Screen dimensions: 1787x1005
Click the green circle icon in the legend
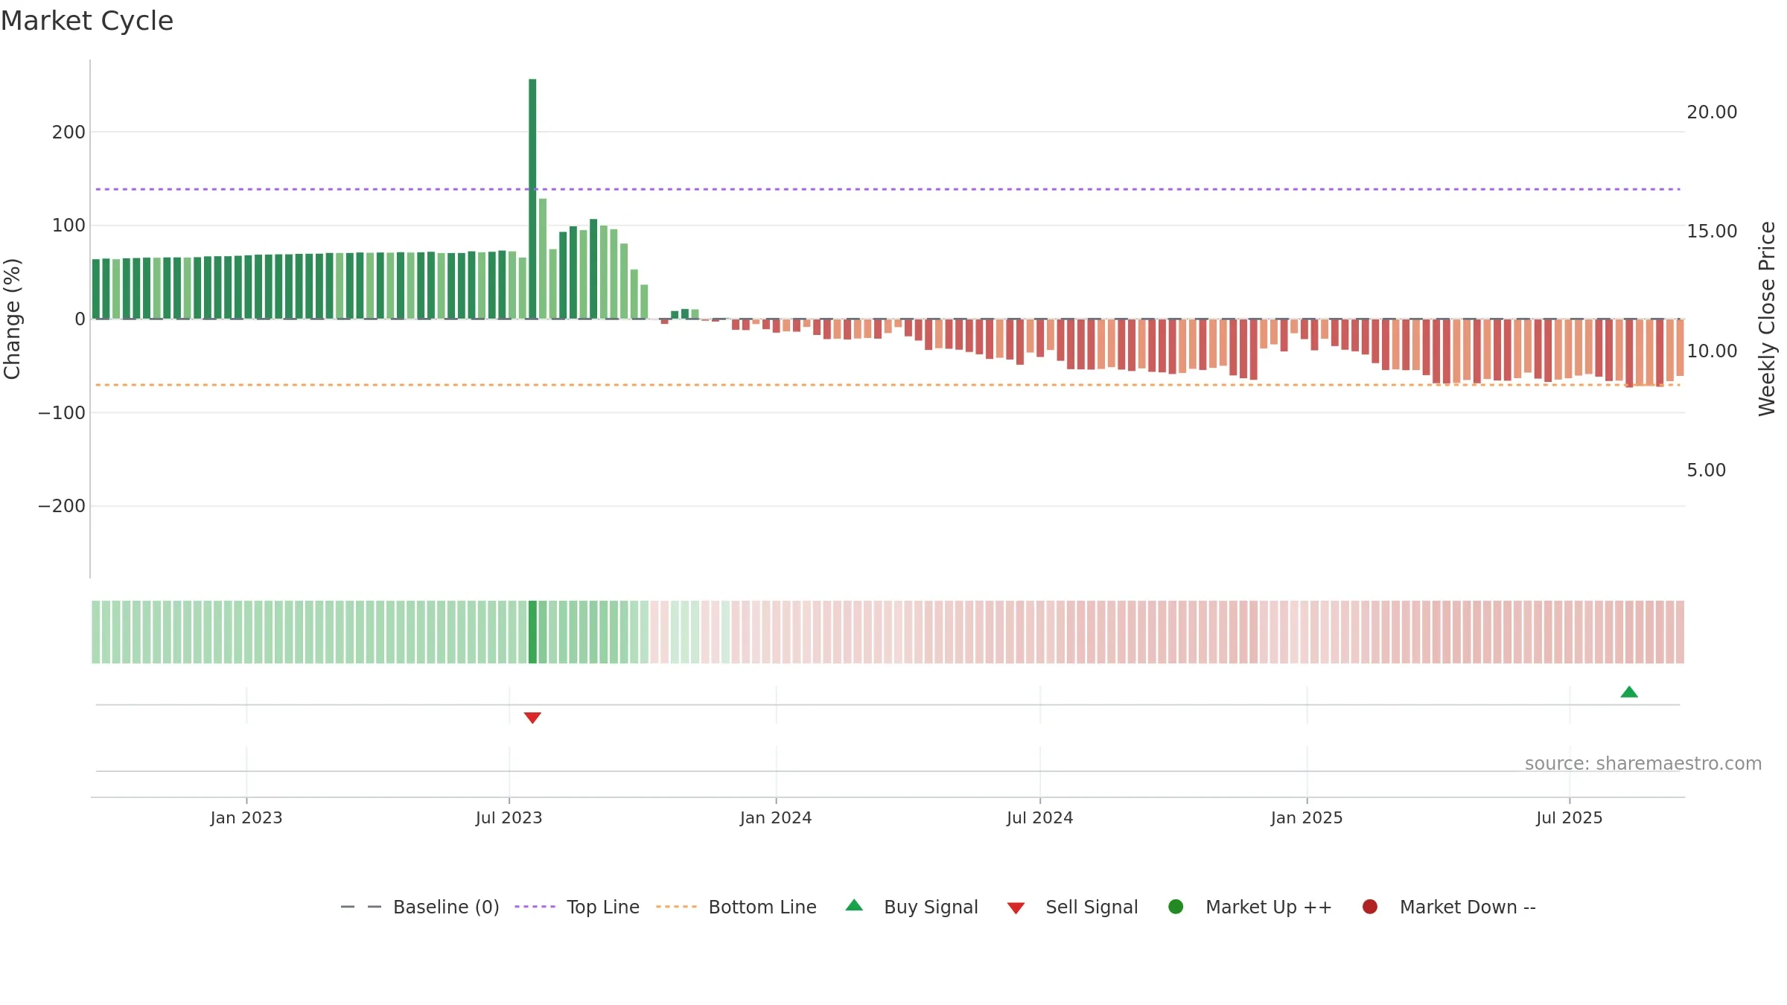(1176, 907)
